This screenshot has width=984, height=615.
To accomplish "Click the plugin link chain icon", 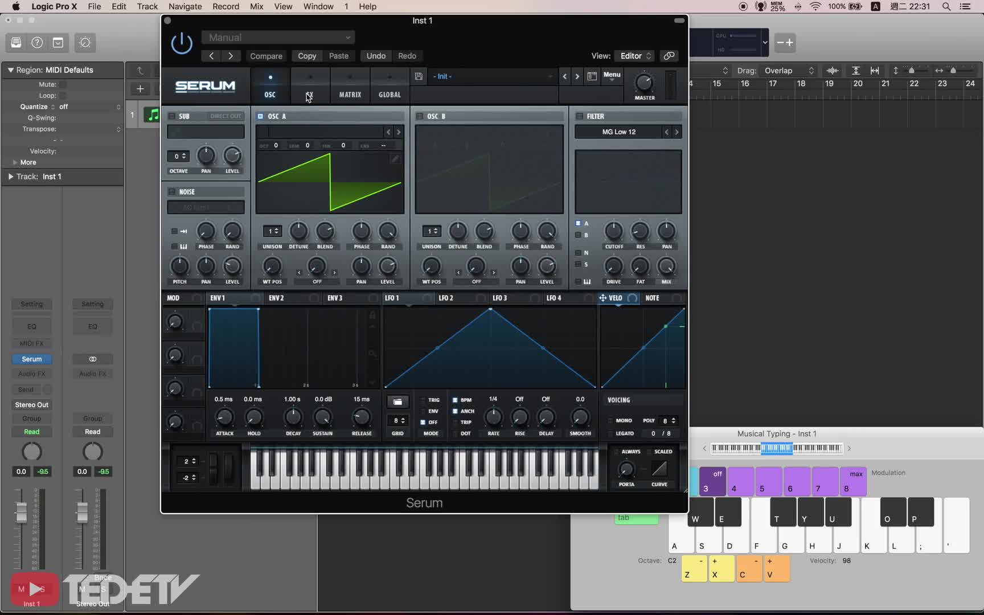I will [x=669, y=56].
